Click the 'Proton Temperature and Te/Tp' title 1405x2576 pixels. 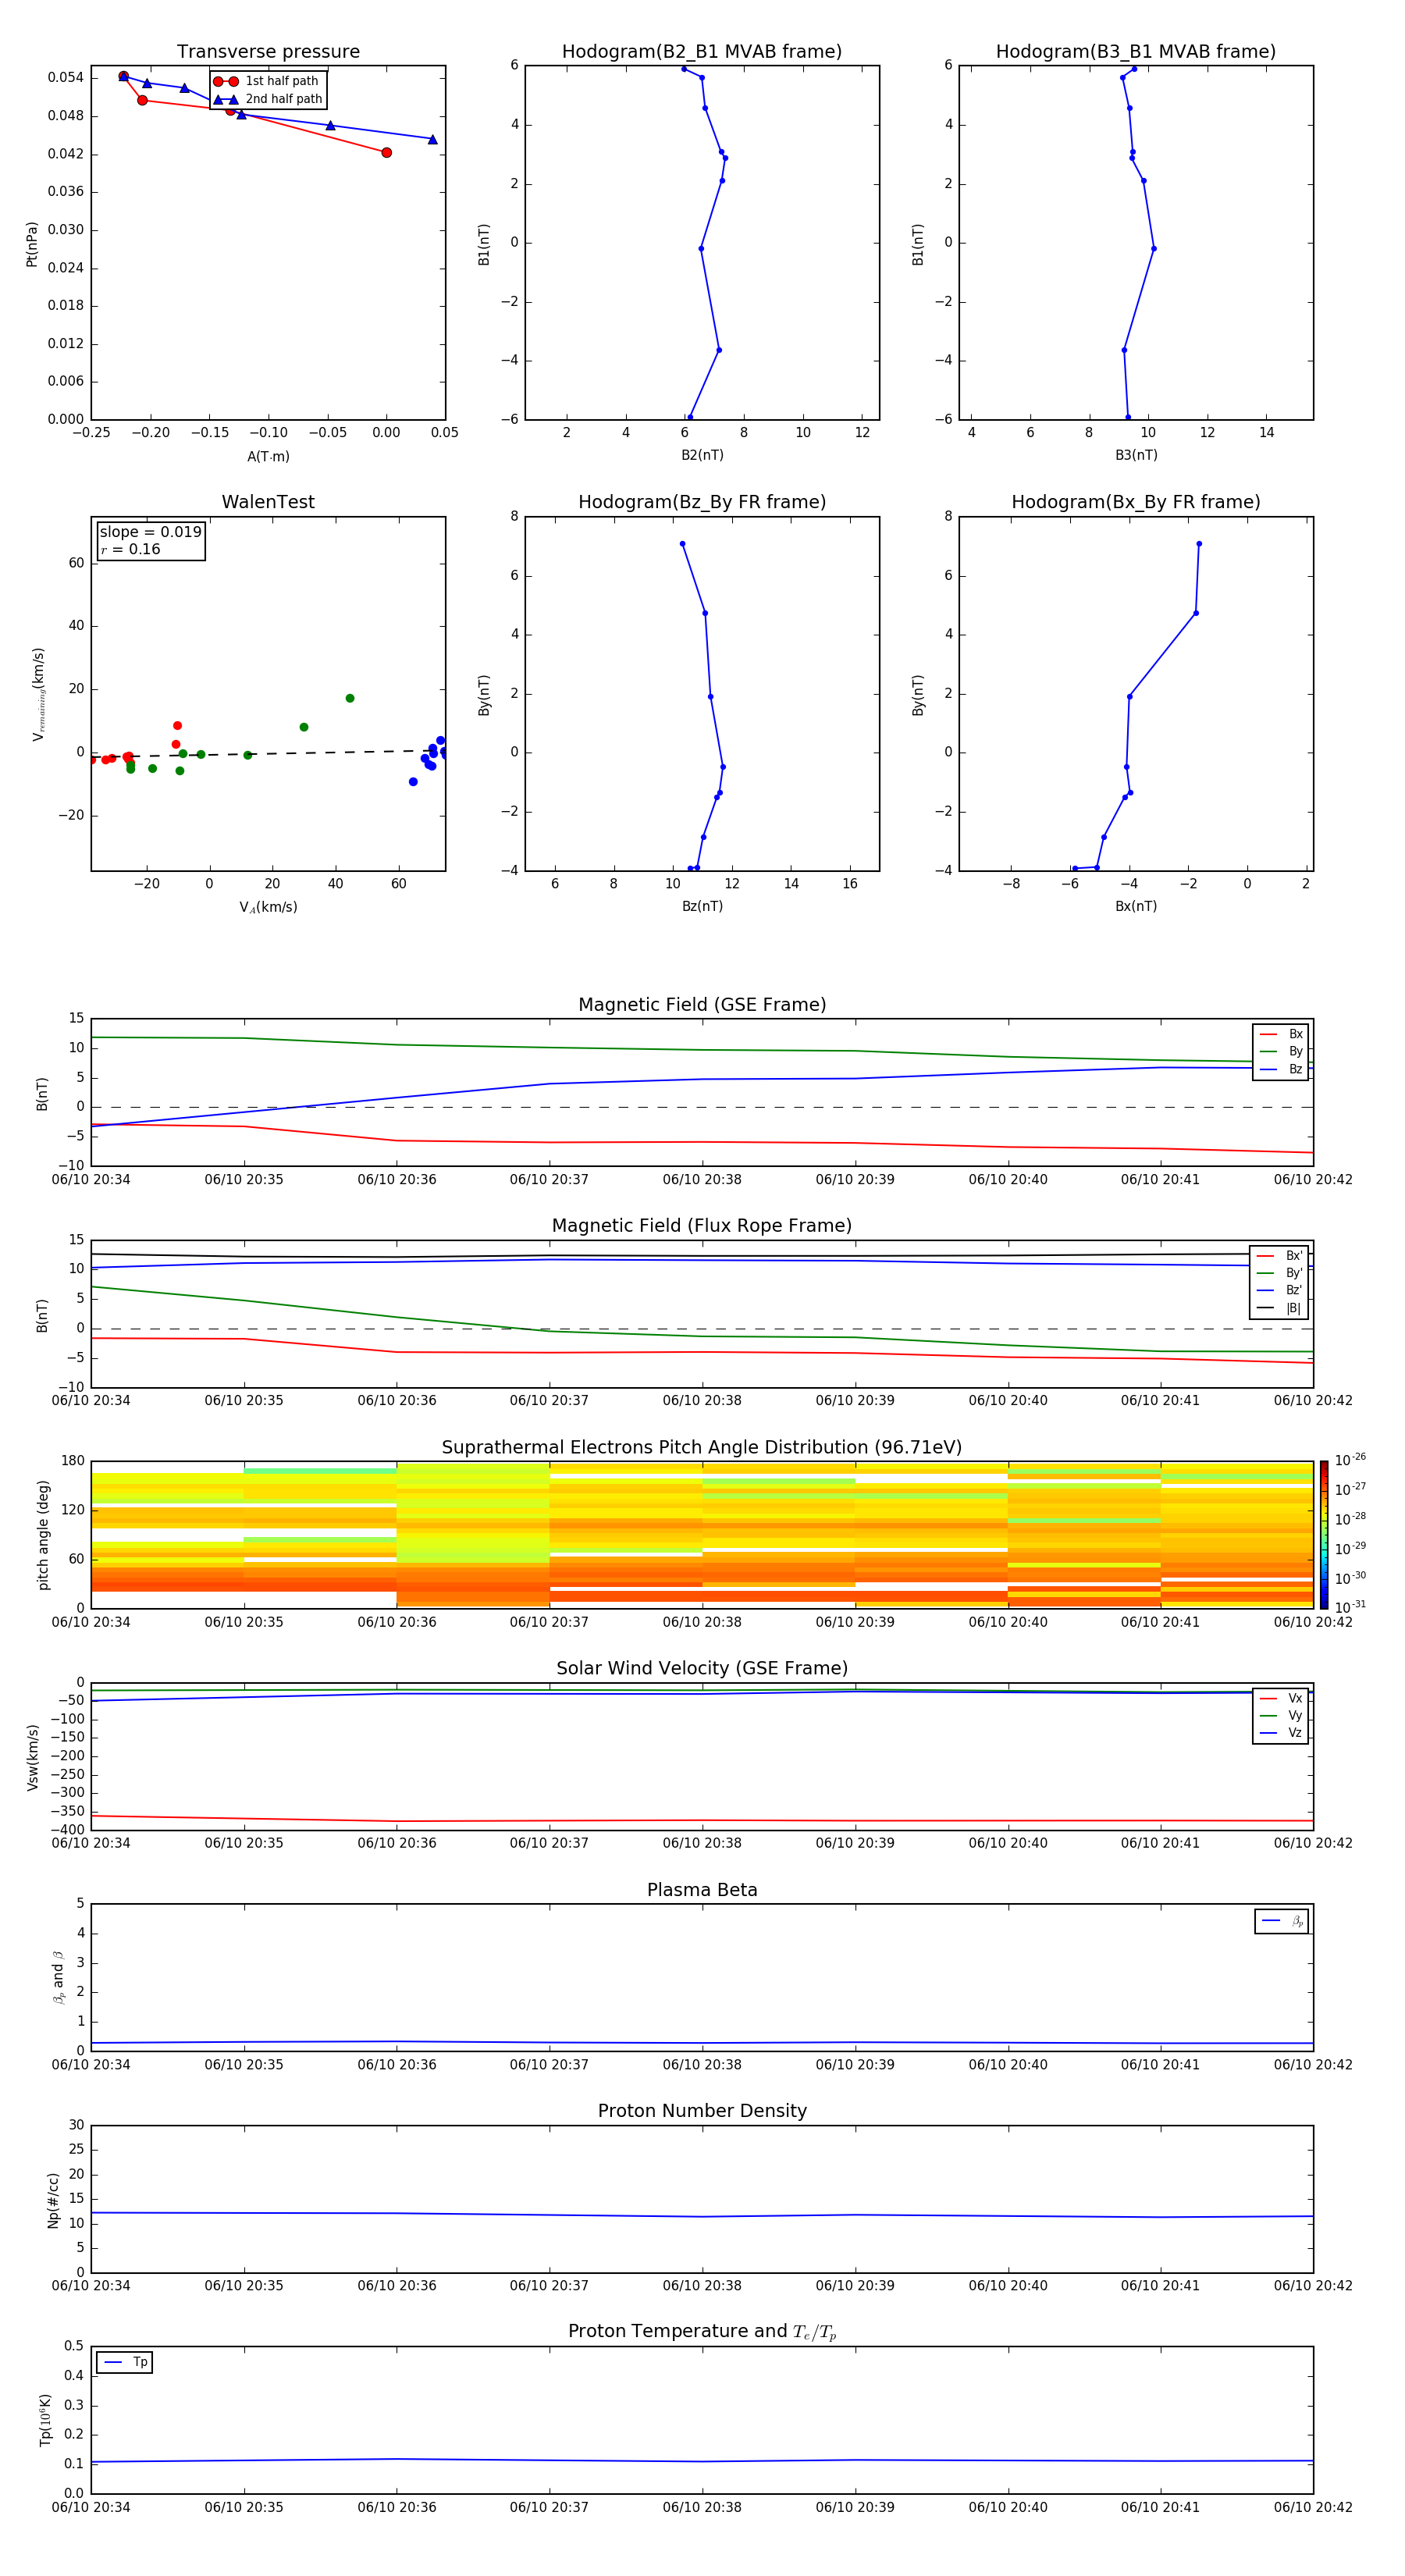(702, 2332)
